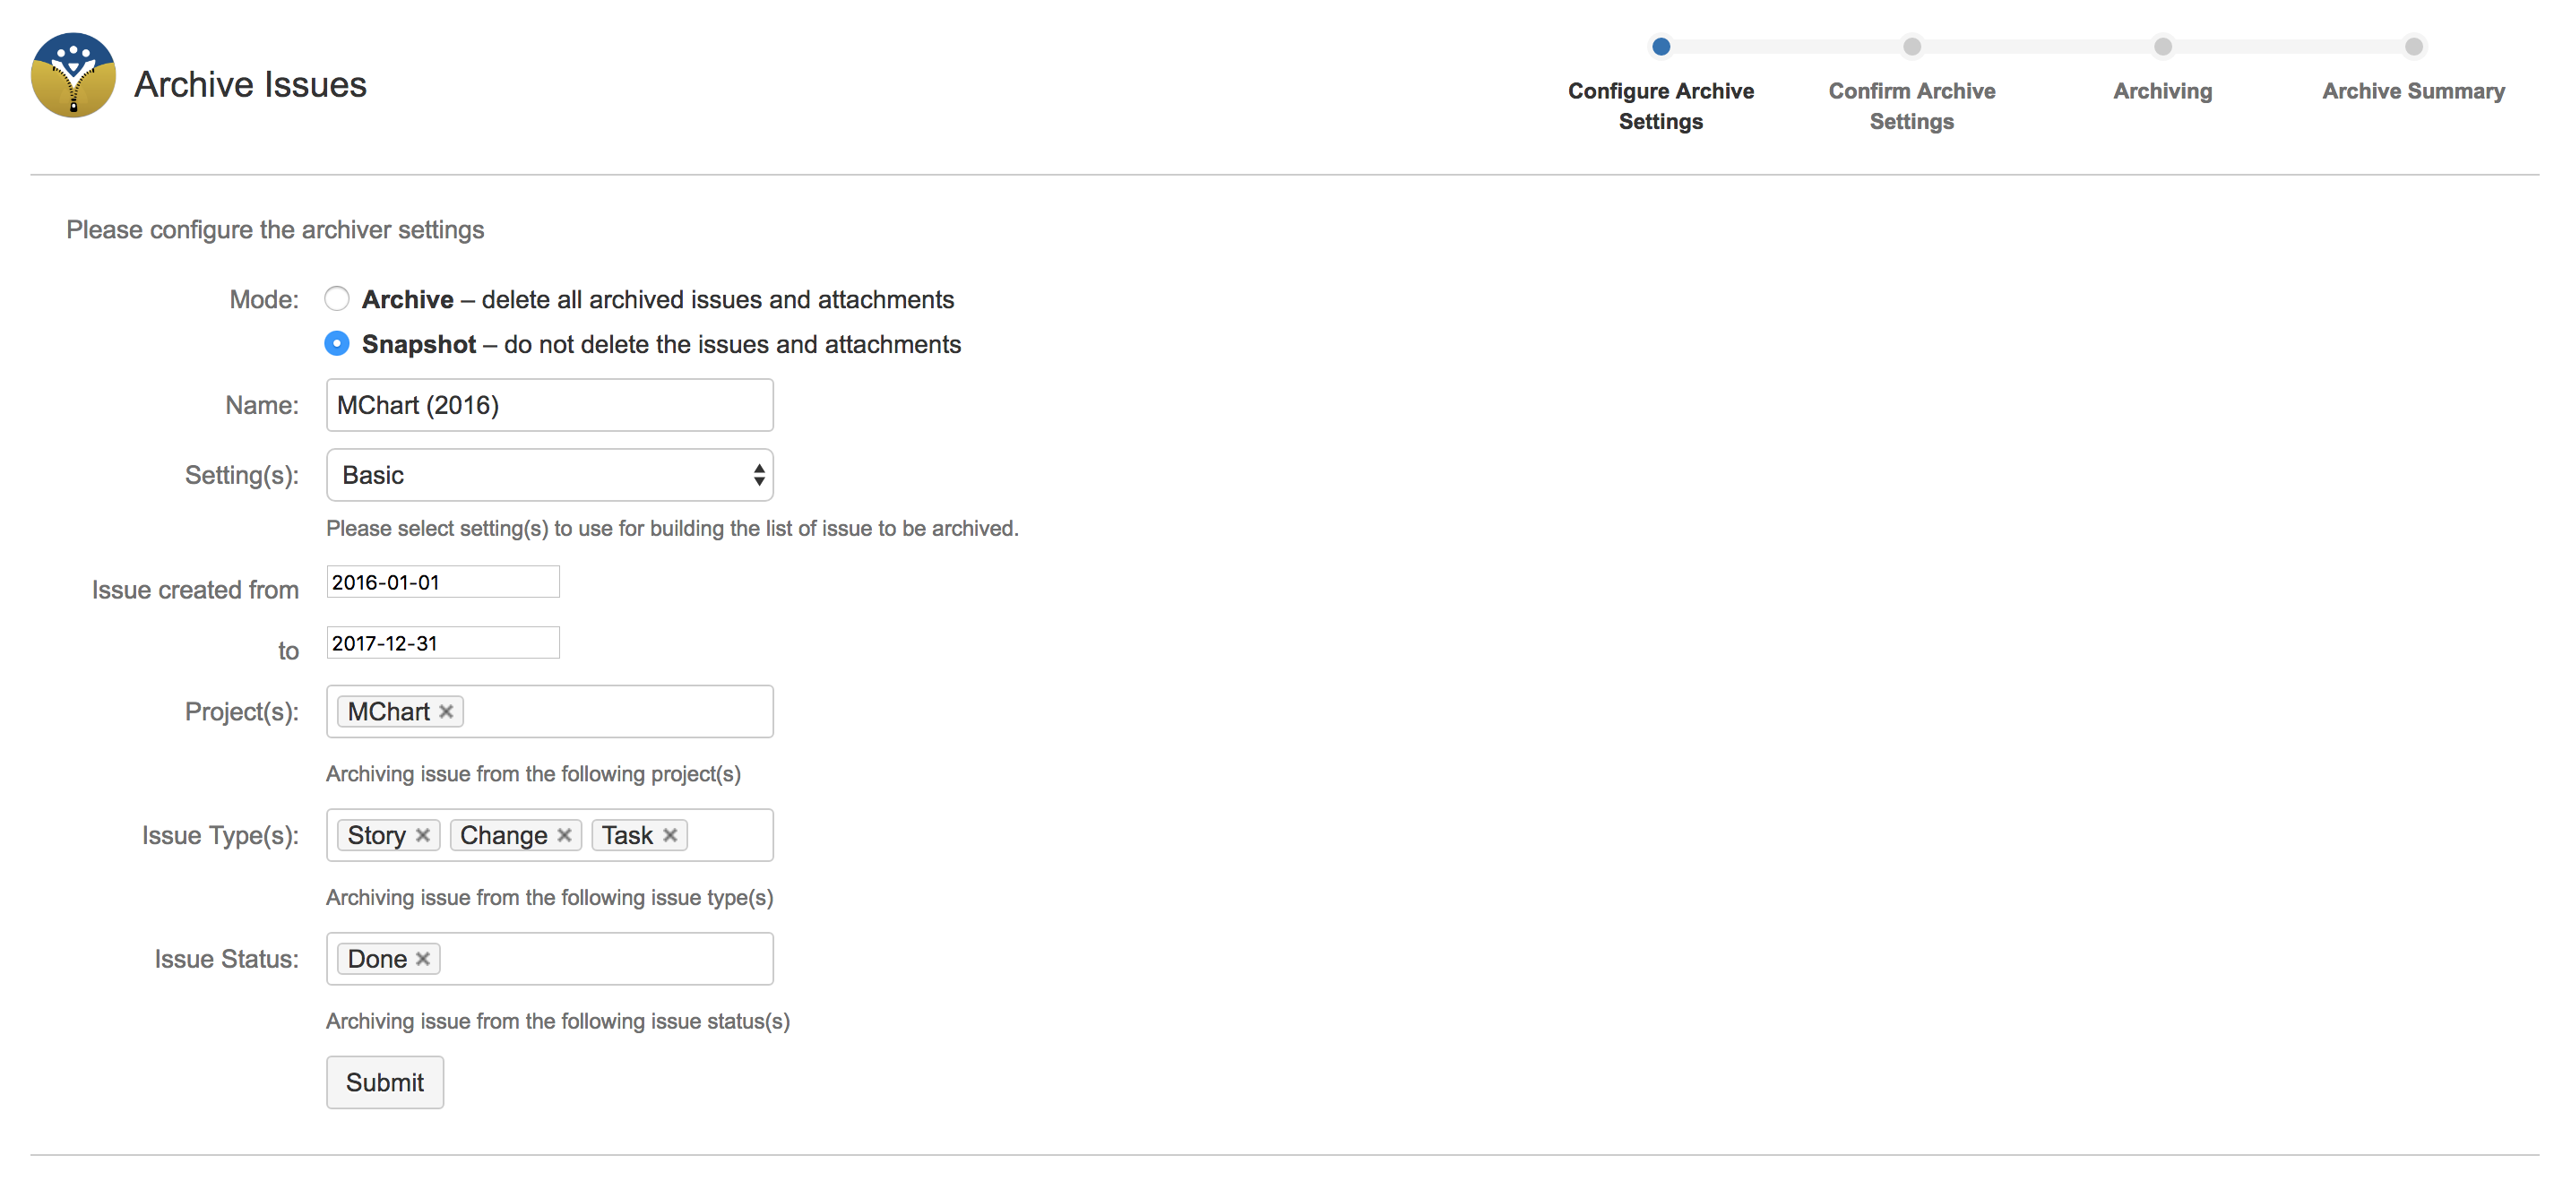Select the Archive mode radio button
The height and width of the screenshot is (1181, 2554).
pos(337,298)
